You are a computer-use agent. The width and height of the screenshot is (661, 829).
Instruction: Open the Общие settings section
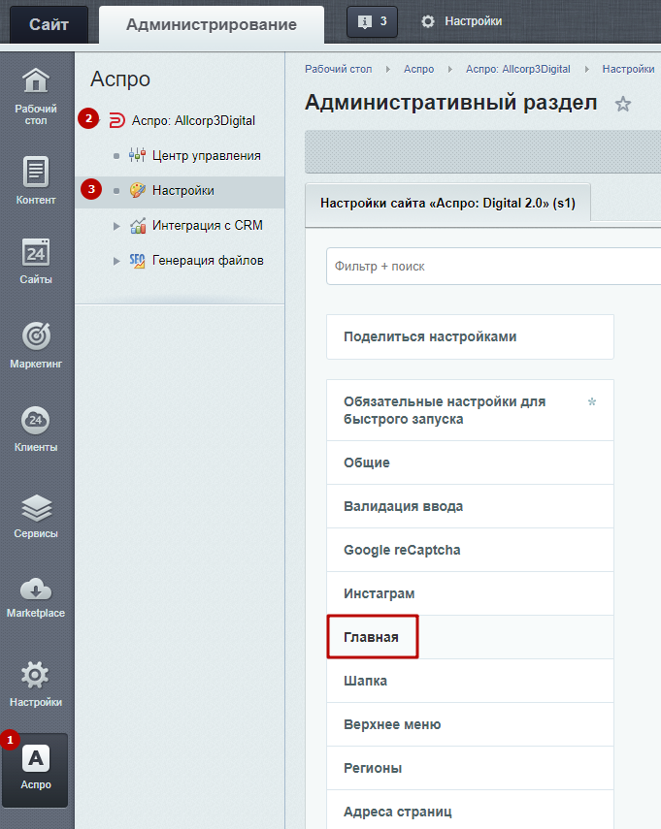click(x=470, y=462)
